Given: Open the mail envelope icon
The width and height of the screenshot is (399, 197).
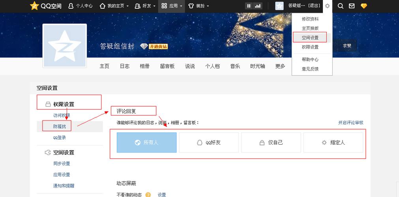Looking at the screenshot, I should pyautogui.click(x=352, y=6).
